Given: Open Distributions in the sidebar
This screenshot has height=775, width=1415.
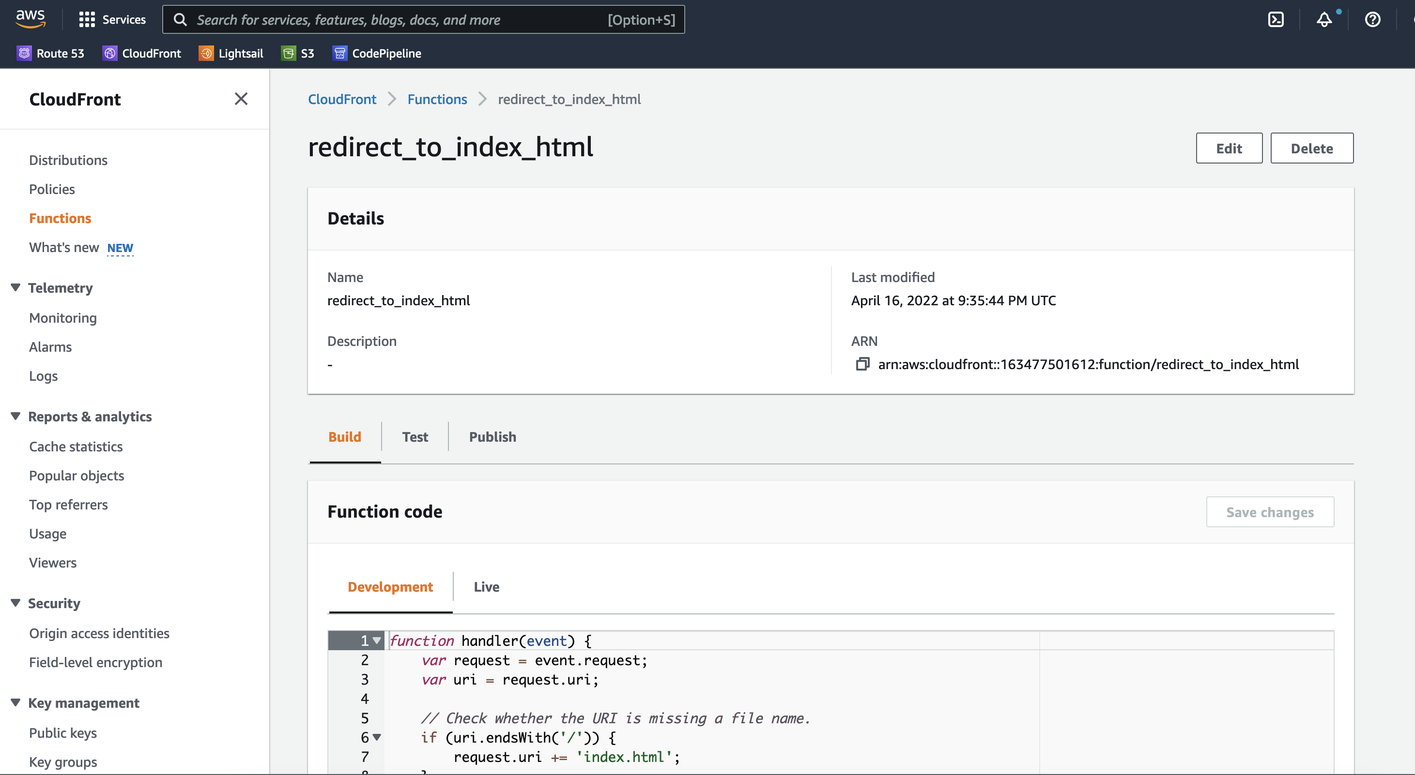Looking at the screenshot, I should pyautogui.click(x=68, y=160).
